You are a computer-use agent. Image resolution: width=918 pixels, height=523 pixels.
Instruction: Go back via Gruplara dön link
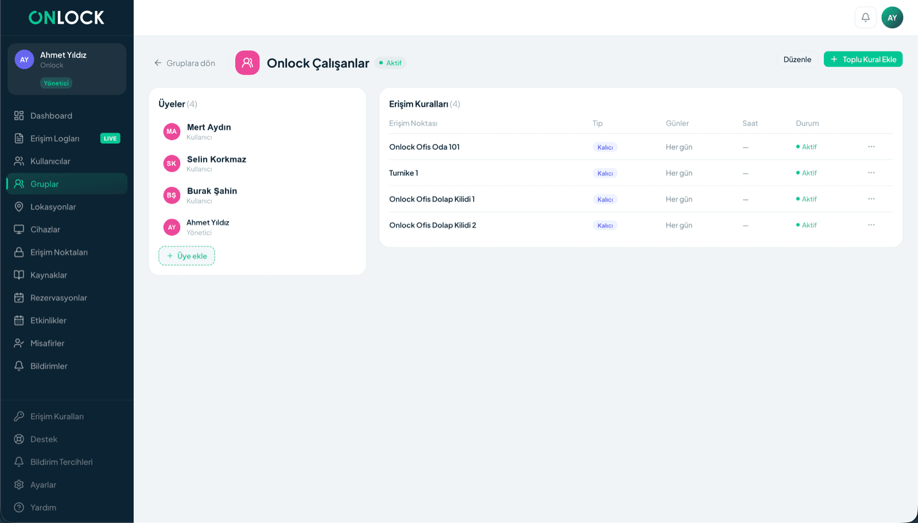click(x=185, y=63)
